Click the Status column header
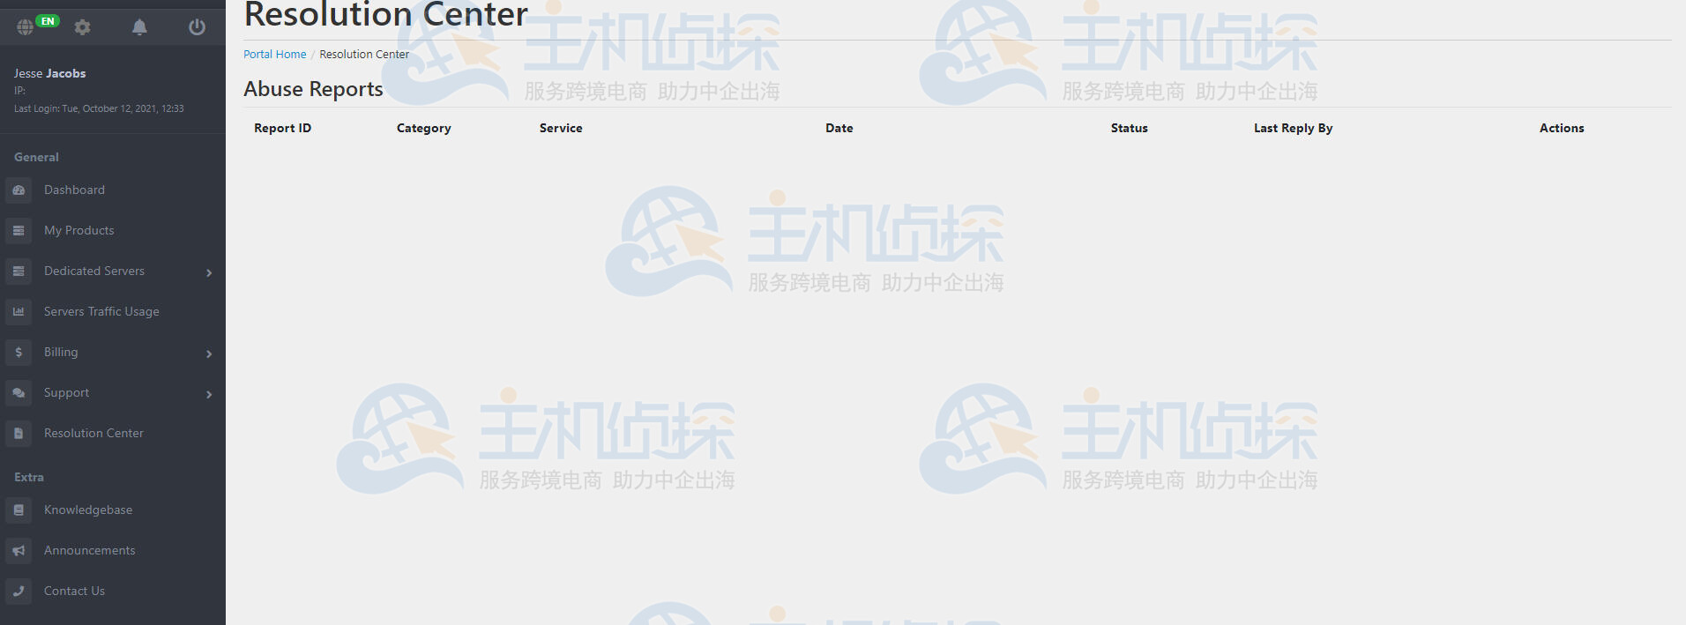 tap(1129, 129)
